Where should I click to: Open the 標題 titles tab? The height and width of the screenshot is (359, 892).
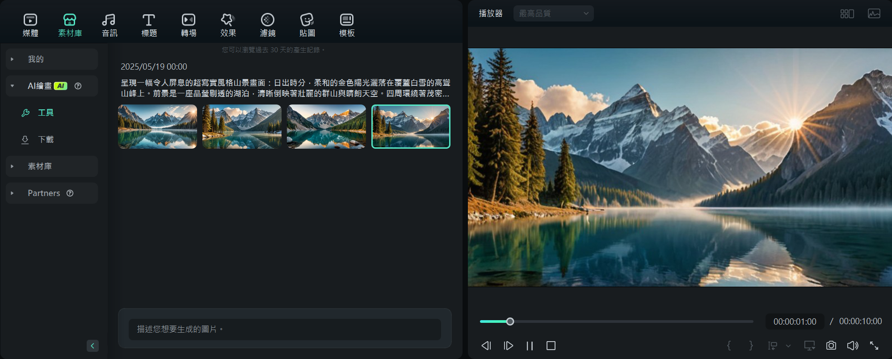click(x=149, y=25)
